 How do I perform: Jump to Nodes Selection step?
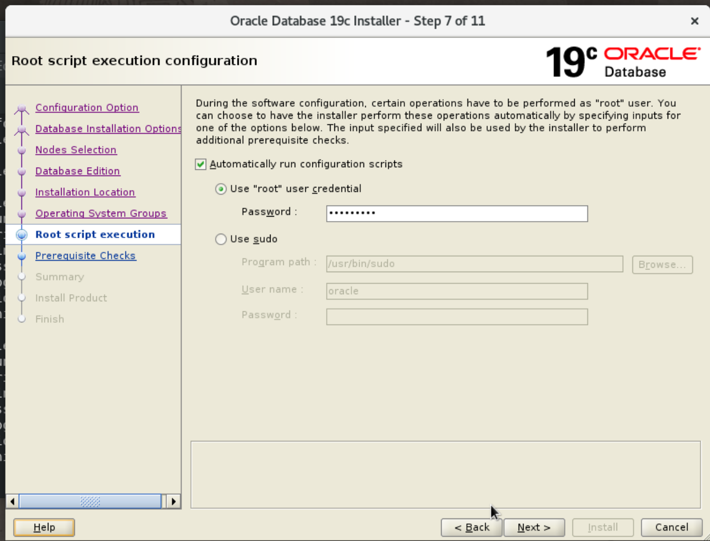click(76, 150)
